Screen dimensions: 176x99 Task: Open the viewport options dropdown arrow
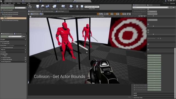point(29,14)
